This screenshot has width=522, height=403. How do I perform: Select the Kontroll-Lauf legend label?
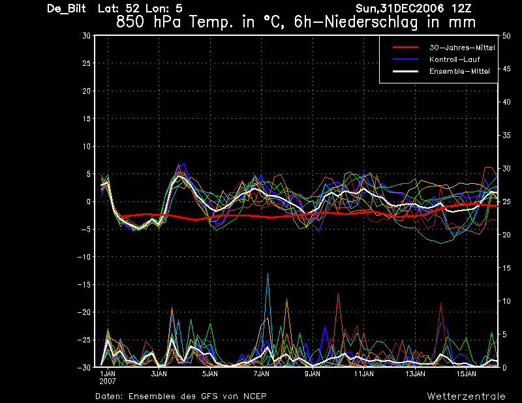454,59
